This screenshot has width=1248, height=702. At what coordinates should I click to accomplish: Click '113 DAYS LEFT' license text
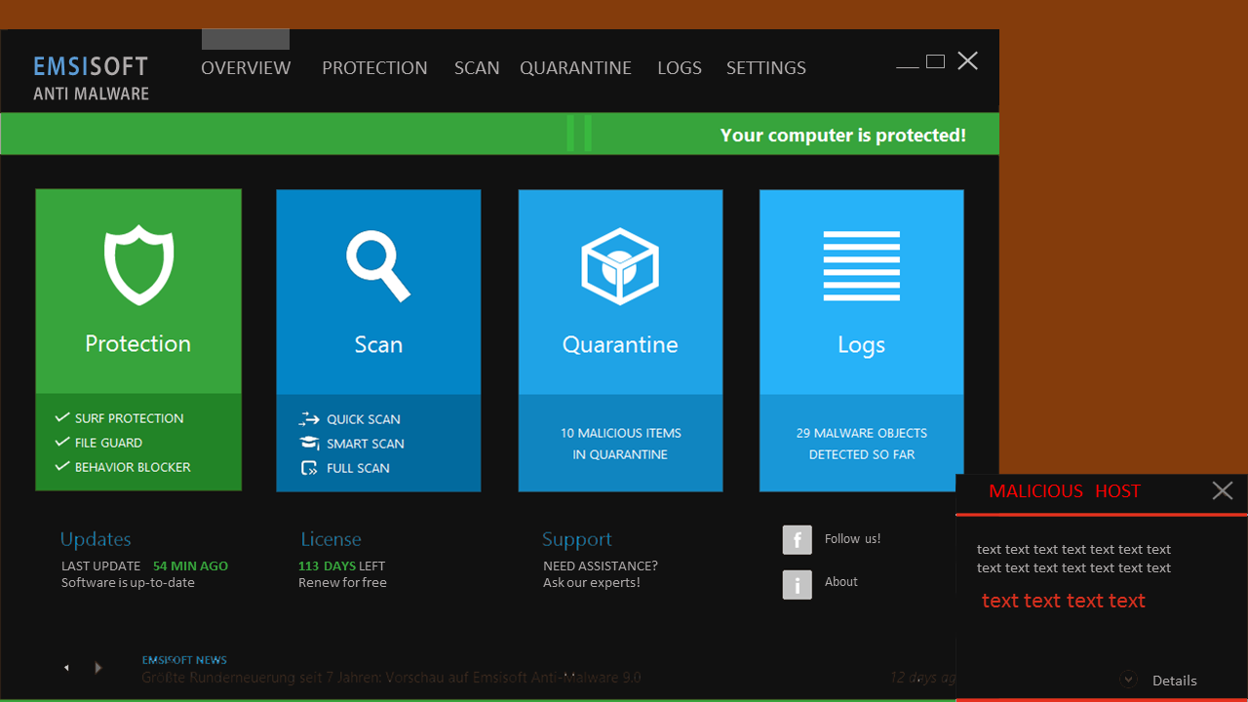(x=341, y=566)
